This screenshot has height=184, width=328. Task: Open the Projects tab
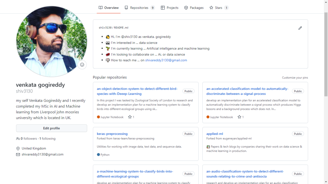coord(169,8)
